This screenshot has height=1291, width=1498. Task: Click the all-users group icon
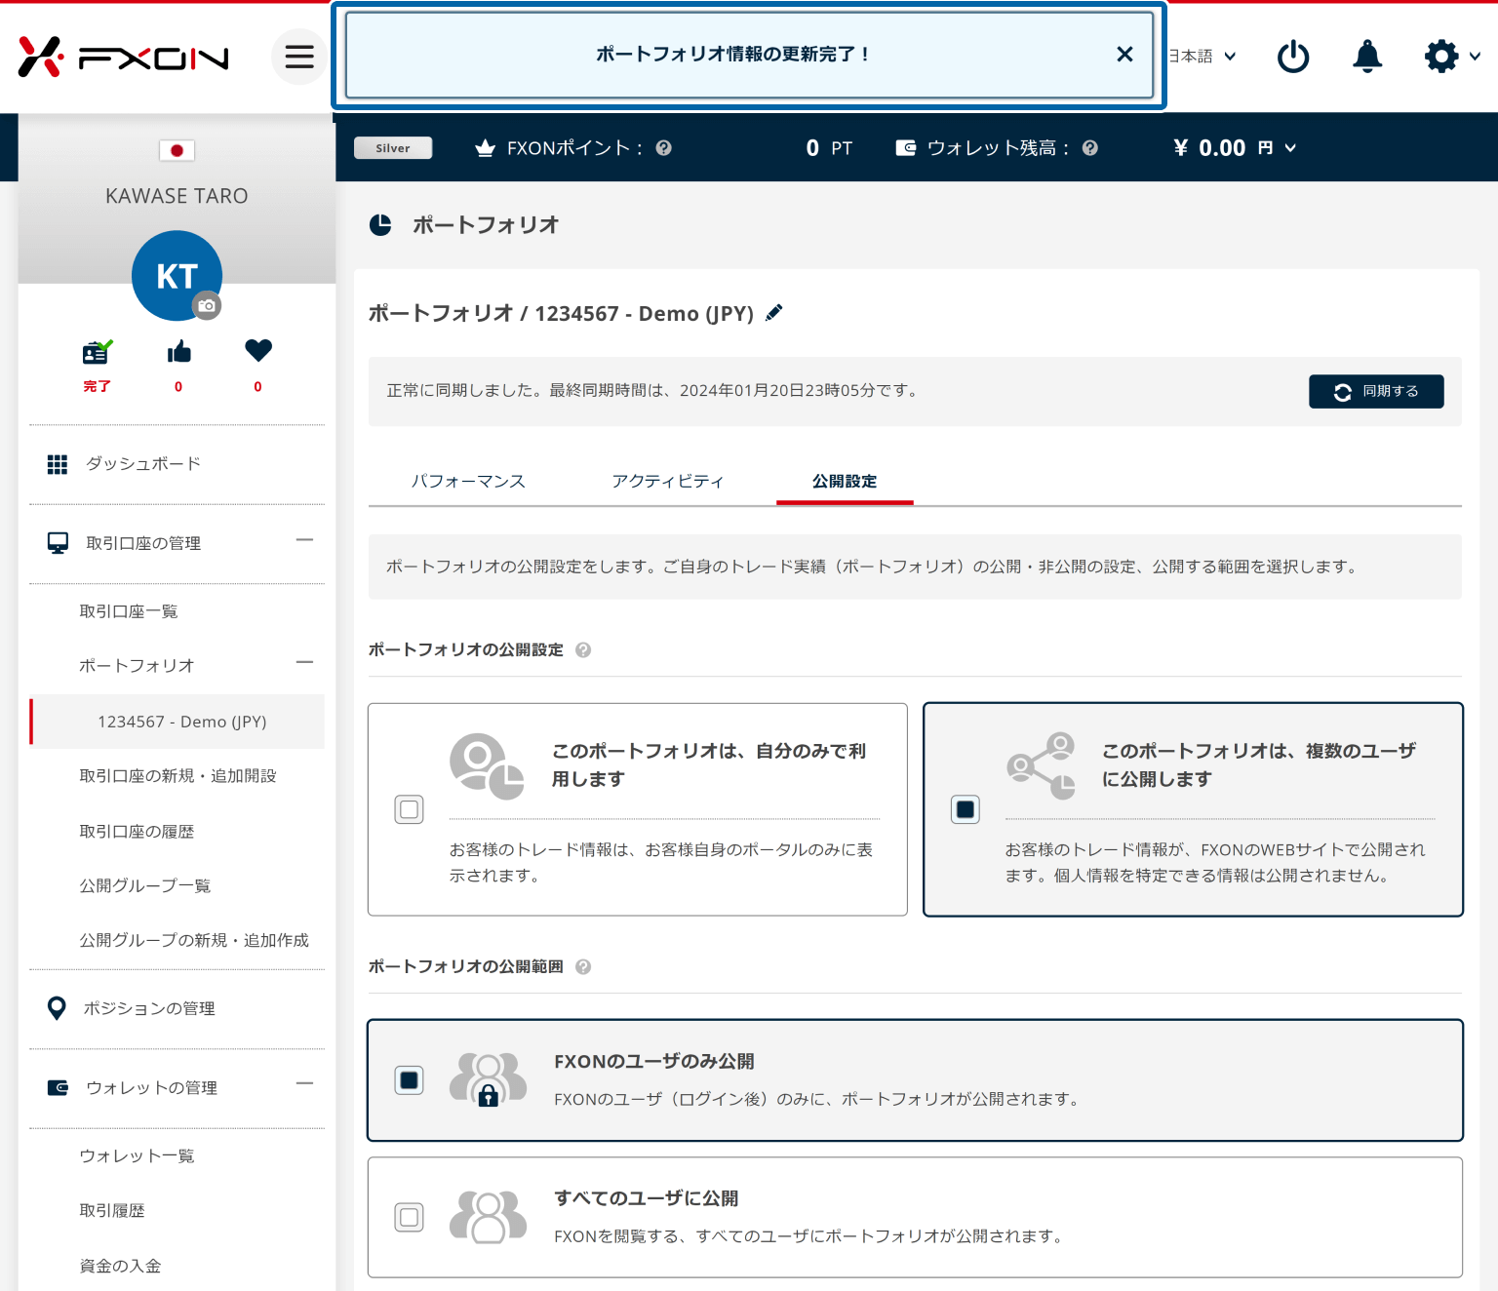488,1217
